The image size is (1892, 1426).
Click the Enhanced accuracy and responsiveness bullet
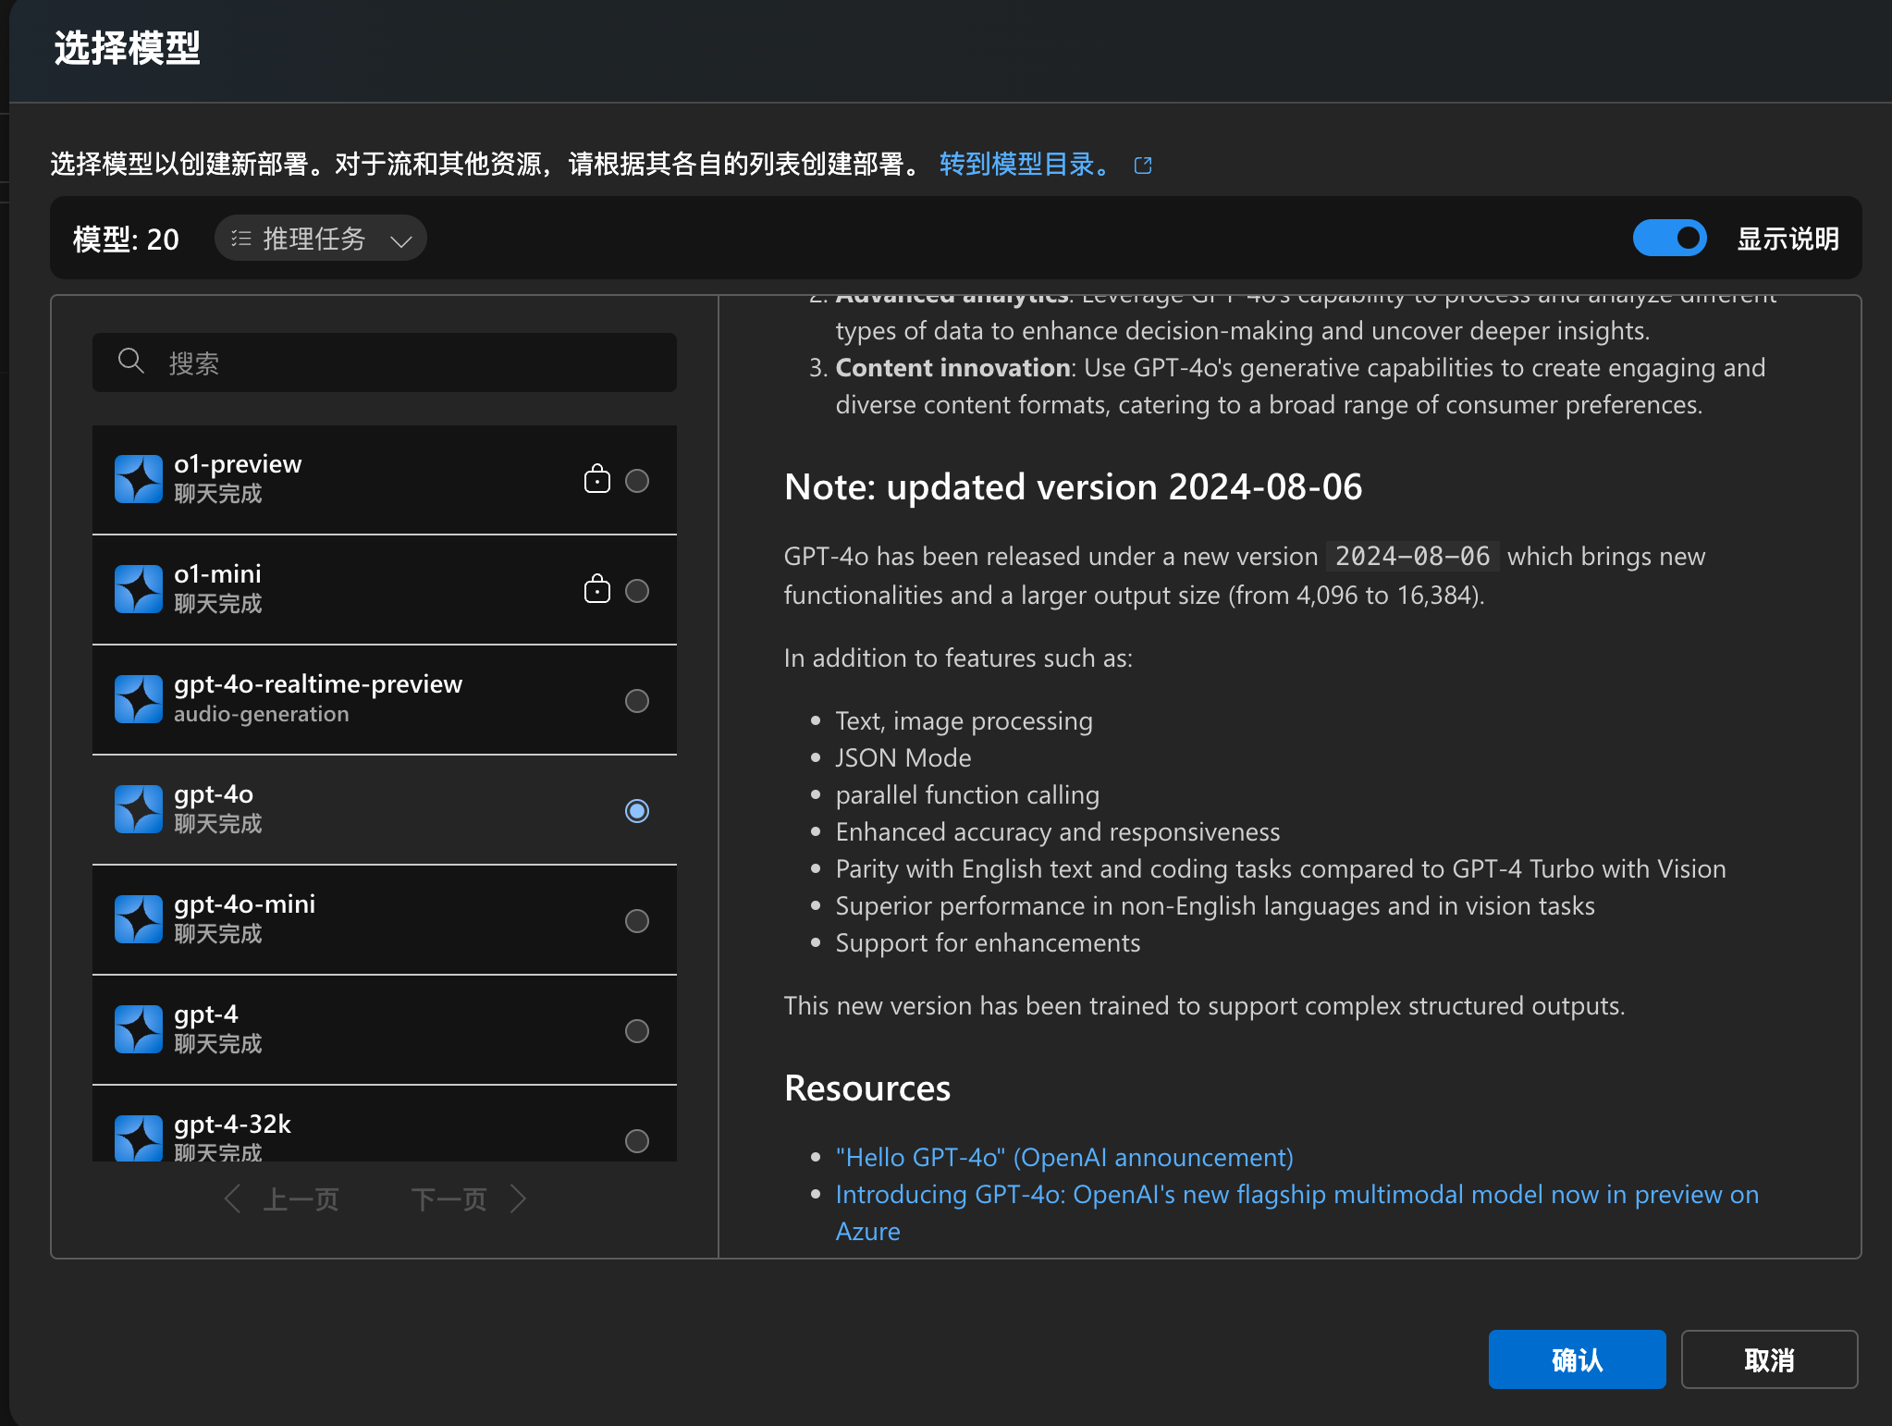pos(1058,832)
